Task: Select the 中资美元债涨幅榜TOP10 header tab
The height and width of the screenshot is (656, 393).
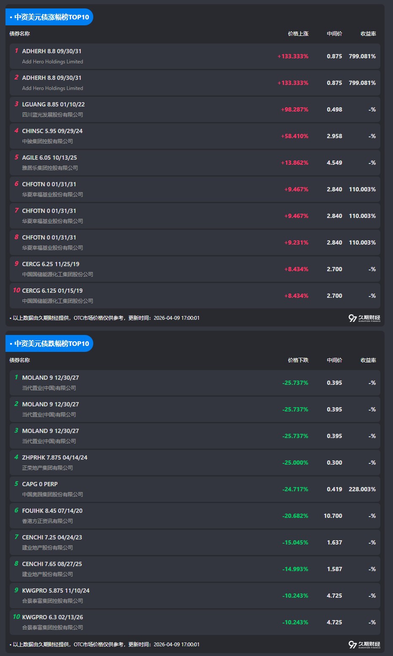Action: click(x=49, y=17)
